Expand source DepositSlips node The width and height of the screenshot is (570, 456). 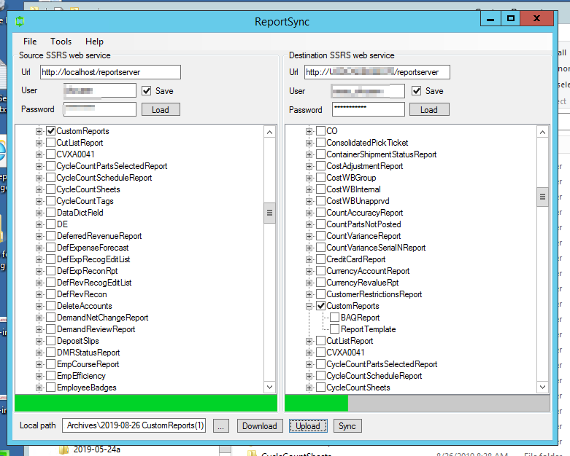[39, 341]
